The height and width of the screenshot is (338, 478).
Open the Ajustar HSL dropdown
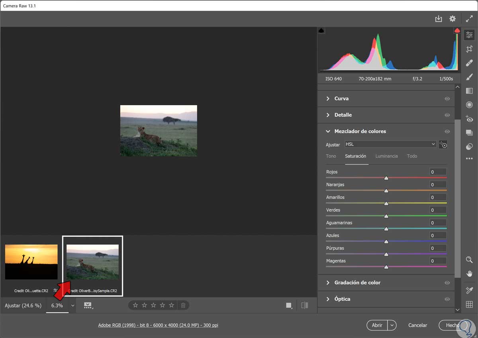click(390, 144)
